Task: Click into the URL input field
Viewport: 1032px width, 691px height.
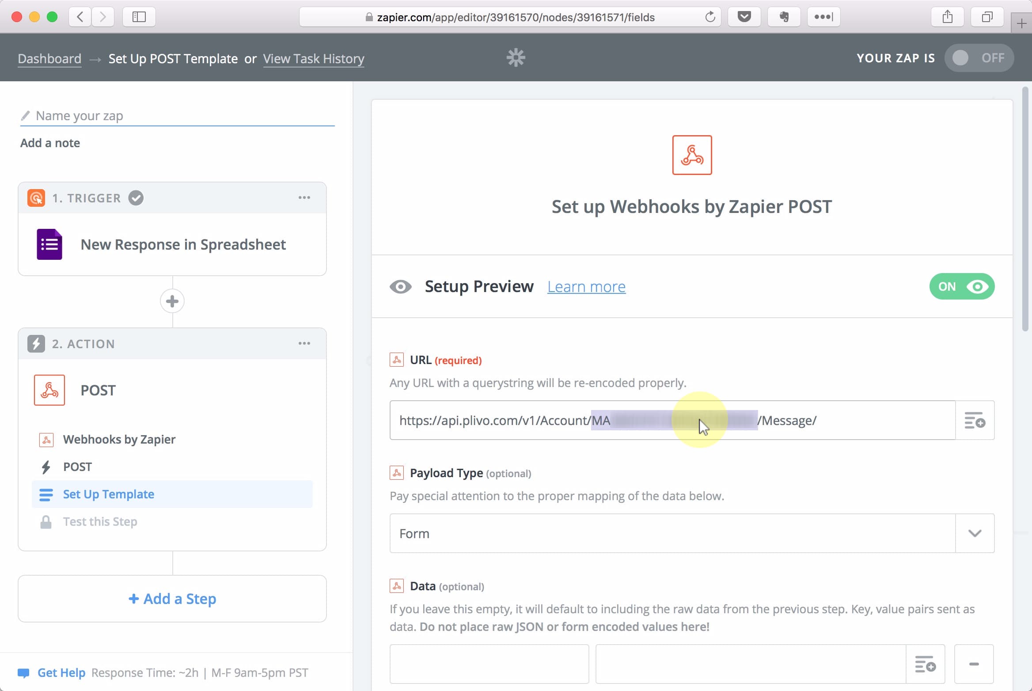Action: click(x=672, y=420)
